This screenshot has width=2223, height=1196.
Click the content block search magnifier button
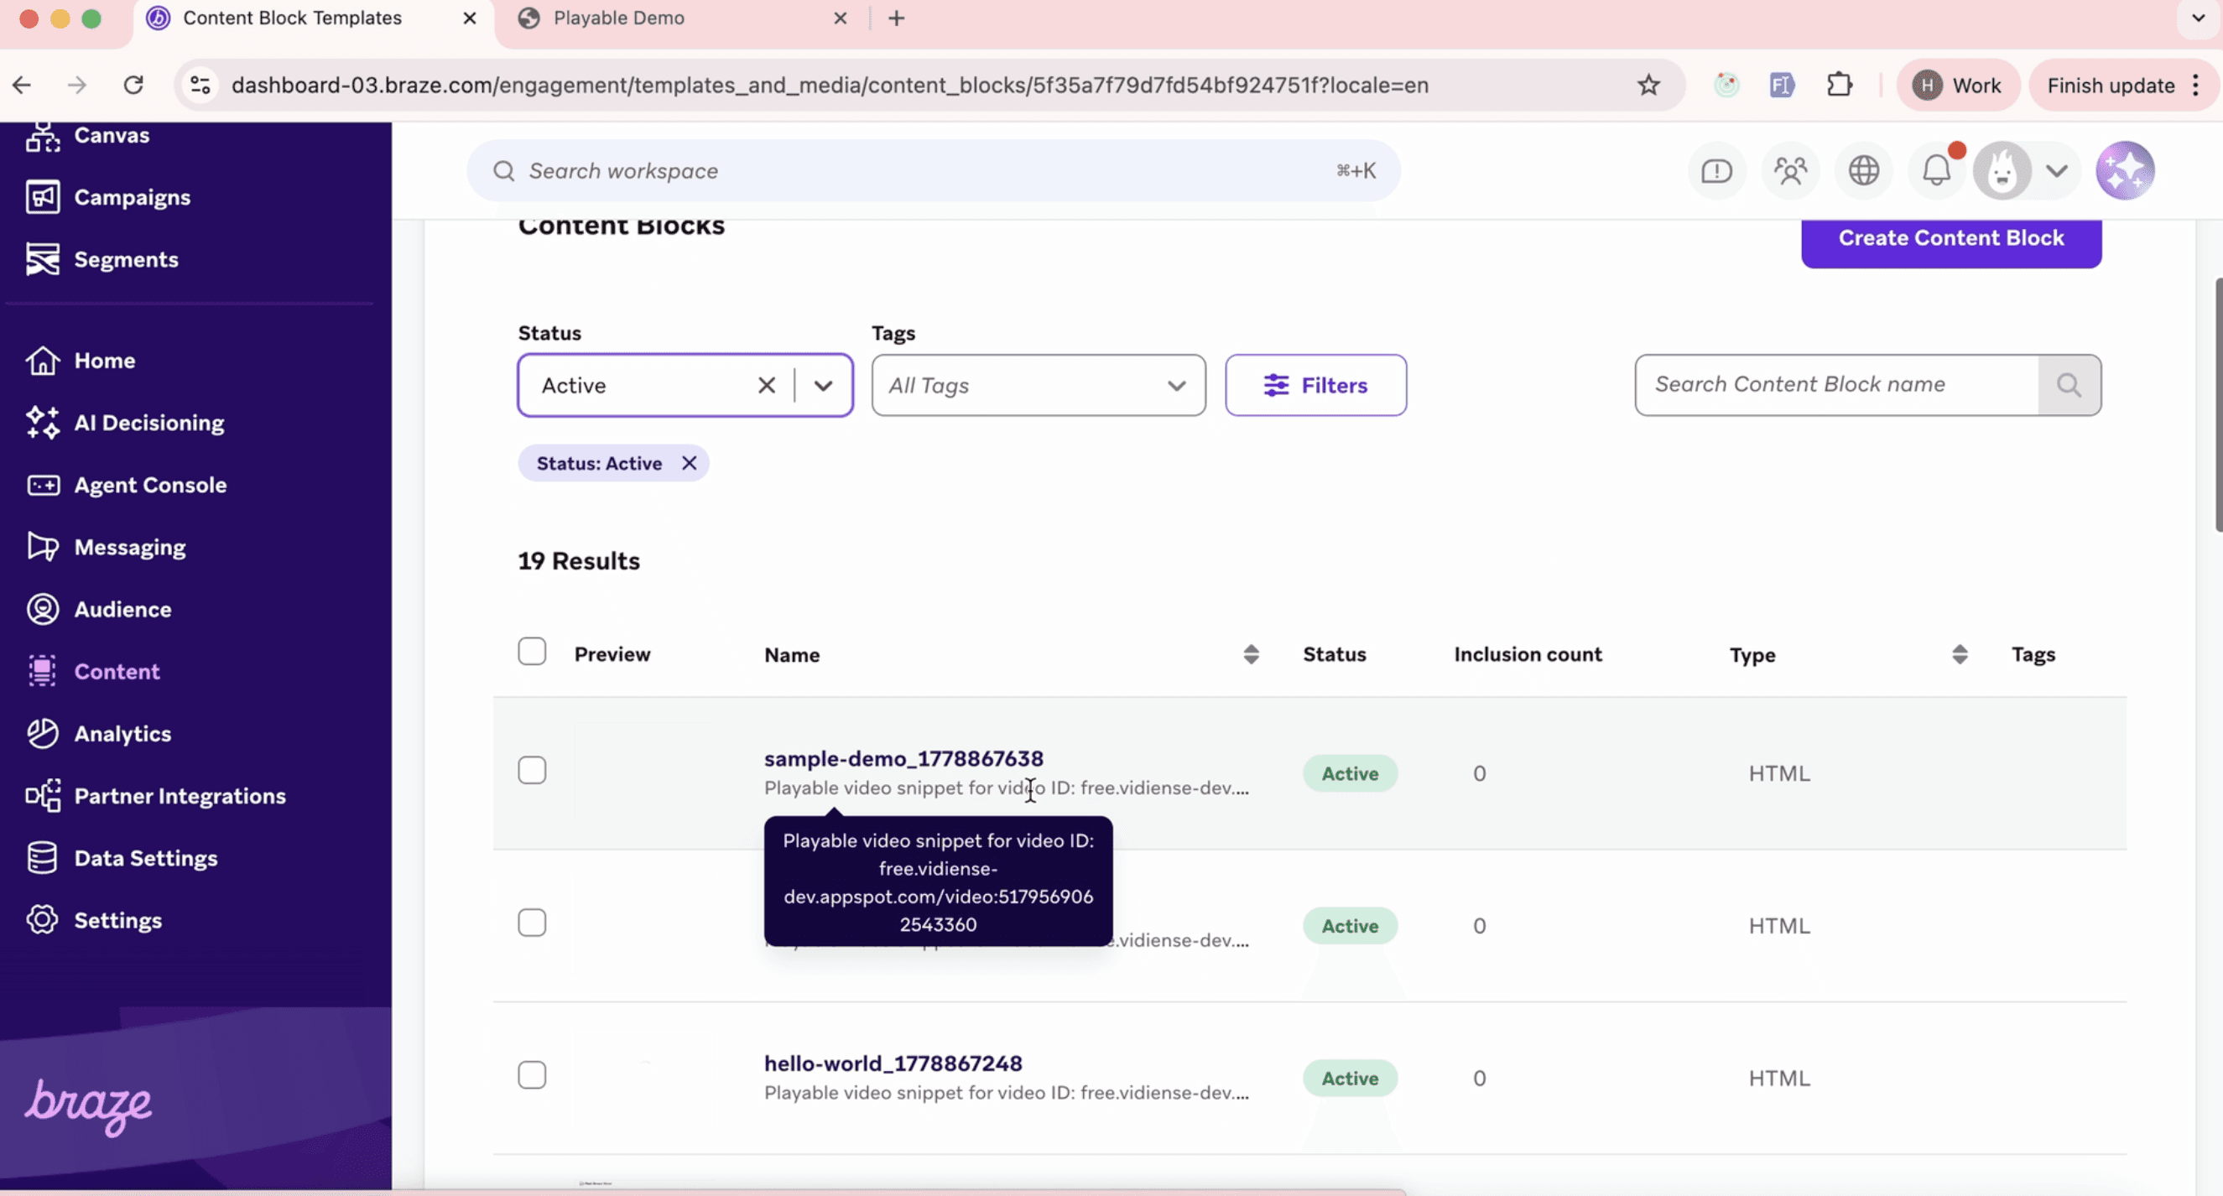2069,385
